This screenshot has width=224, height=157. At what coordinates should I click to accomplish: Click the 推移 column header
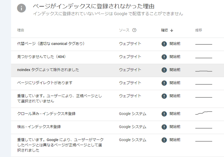pos(199,30)
